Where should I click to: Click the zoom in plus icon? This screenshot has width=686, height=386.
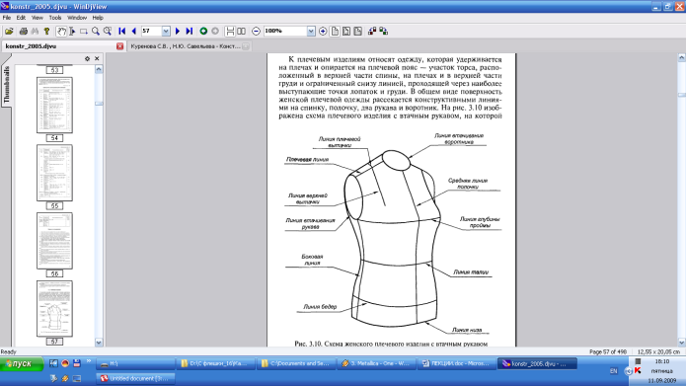click(x=323, y=31)
